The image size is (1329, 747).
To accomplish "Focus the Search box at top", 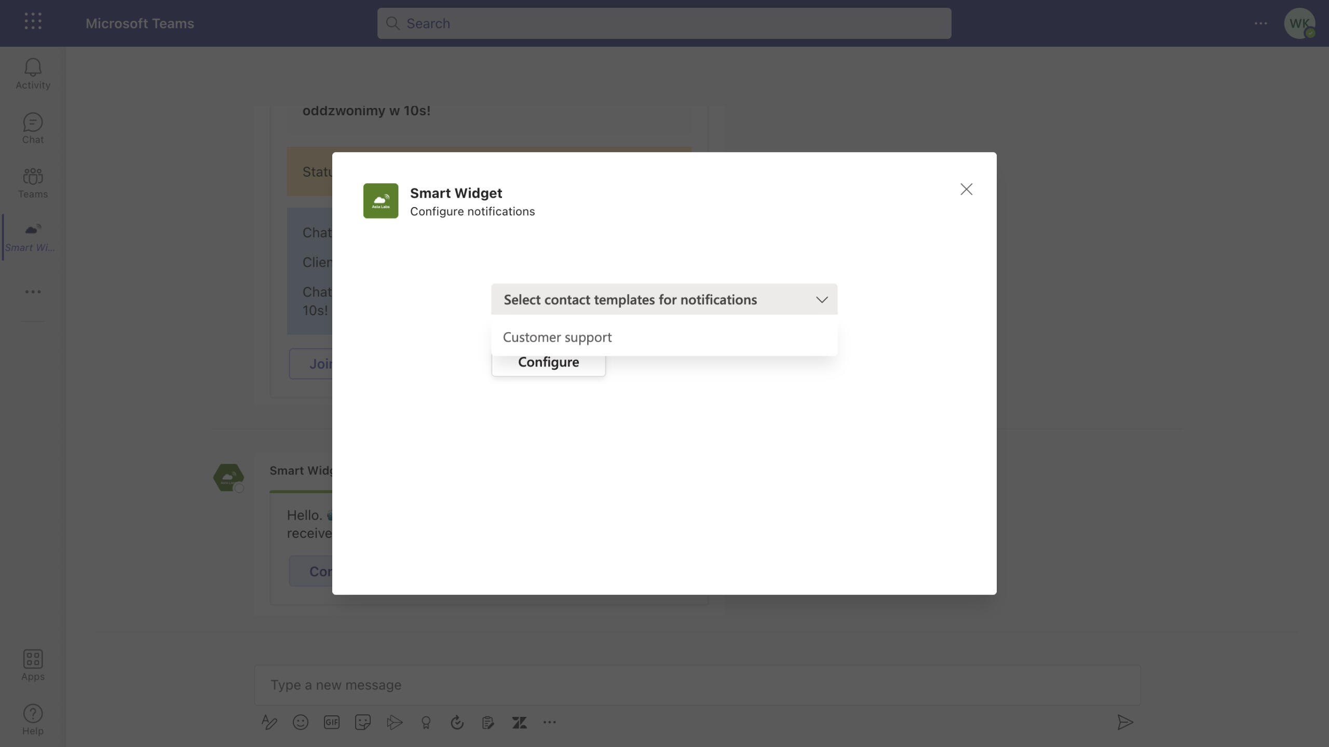I will click(x=664, y=23).
